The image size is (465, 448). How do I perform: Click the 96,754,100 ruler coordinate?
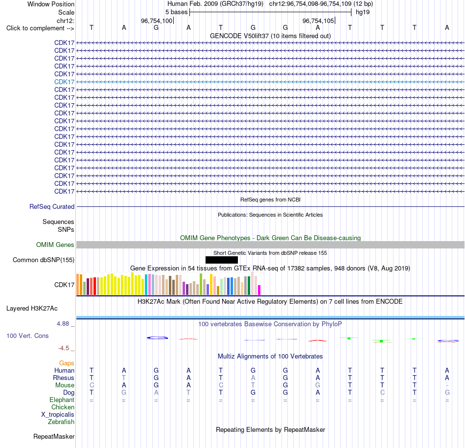[157, 21]
